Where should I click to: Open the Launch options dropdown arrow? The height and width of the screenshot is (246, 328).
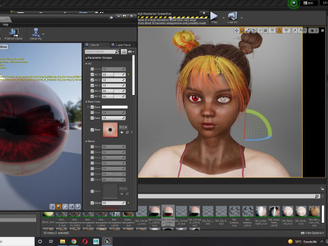coord(241,18)
